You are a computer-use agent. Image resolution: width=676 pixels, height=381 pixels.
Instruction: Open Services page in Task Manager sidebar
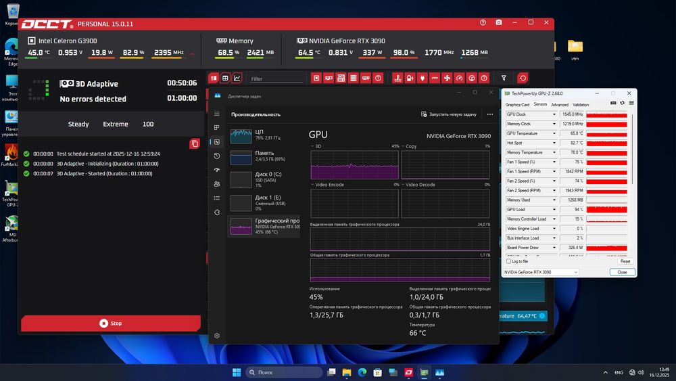tap(217, 212)
